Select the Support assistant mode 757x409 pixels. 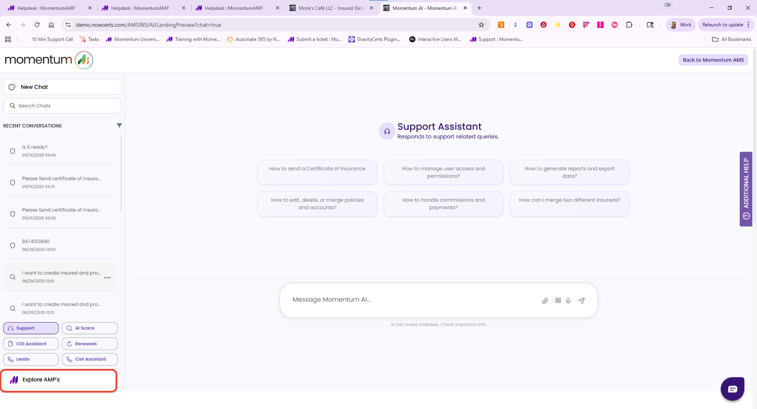[x=31, y=328]
